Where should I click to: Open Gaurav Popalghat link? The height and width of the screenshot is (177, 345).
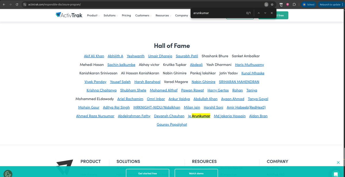172,125
